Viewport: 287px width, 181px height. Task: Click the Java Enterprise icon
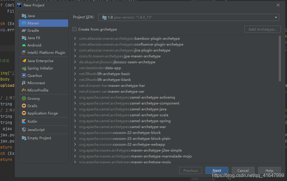point(24,61)
